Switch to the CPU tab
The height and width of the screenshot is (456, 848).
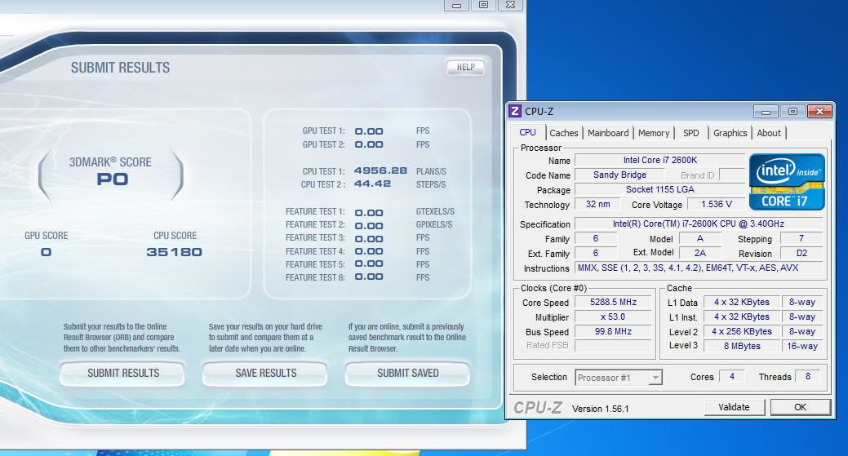click(x=527, y=132)
